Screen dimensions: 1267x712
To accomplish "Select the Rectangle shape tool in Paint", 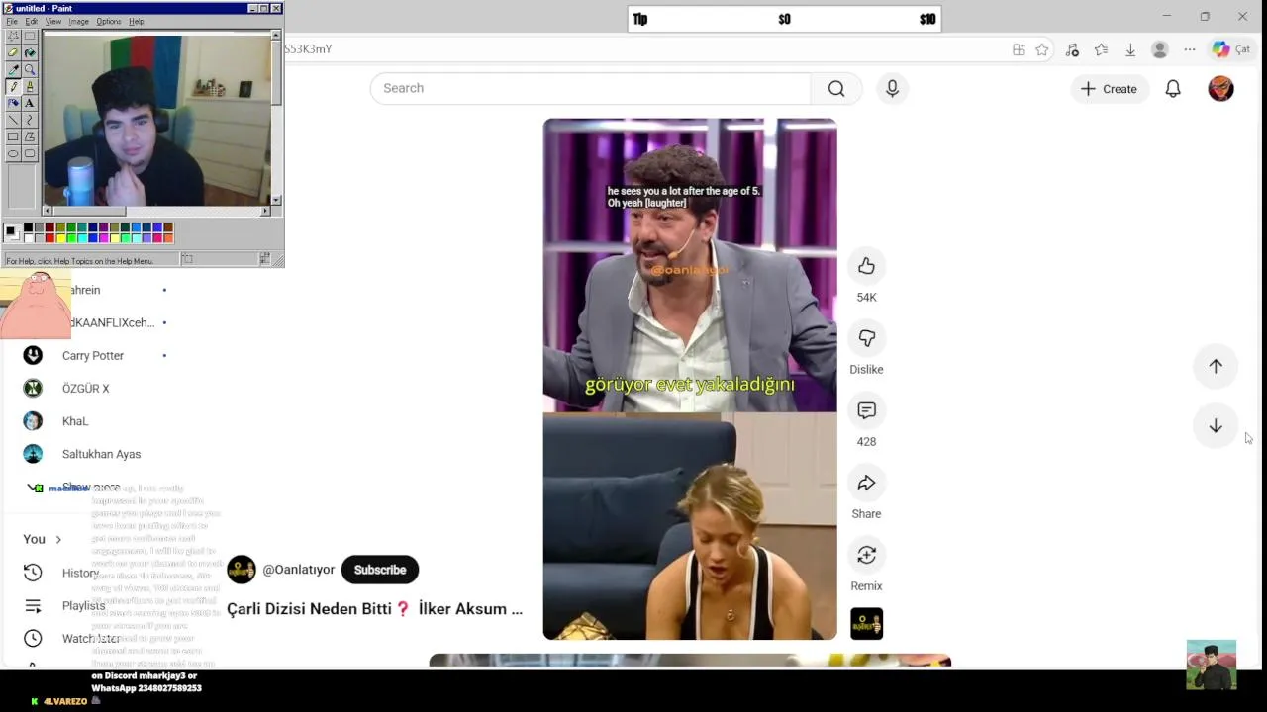I will tap(13, 136).
